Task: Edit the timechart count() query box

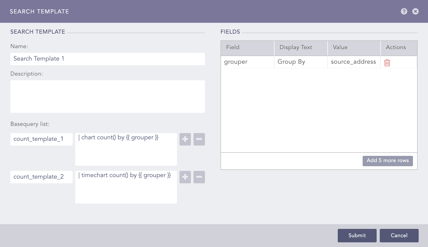Action: point(126,187)
